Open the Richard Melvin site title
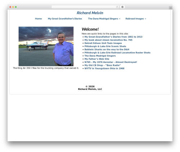The height and width of the screenshot is (152, 180). tap(90, 13)
